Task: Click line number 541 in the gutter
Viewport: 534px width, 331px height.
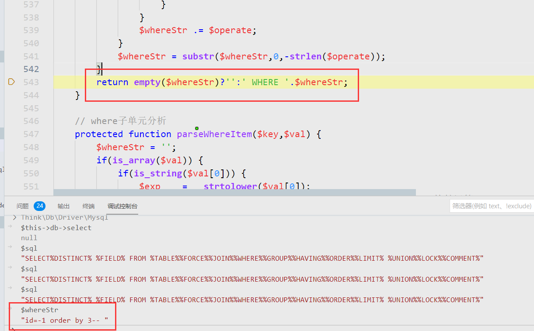Action: tap(31, 56)
